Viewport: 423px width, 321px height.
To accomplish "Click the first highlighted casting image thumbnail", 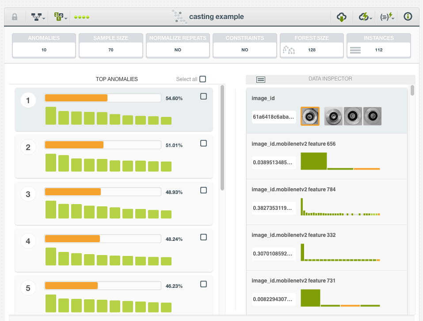I will (x=310, y=116).
